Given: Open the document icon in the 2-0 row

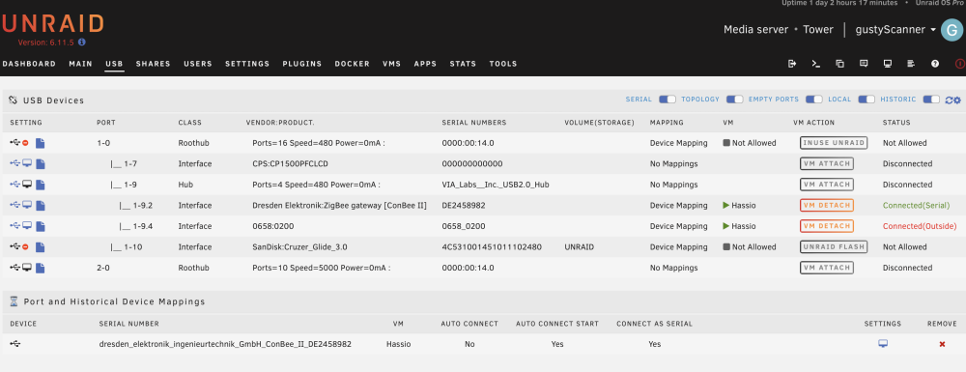Looking at the screenshot, I should (40, 268).
